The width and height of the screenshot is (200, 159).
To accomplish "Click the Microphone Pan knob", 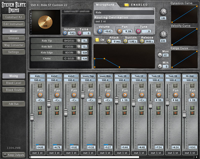I will (119, 31).
